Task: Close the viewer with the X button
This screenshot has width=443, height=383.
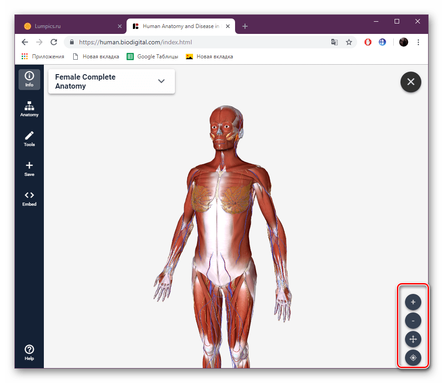Action: [410, 82]
